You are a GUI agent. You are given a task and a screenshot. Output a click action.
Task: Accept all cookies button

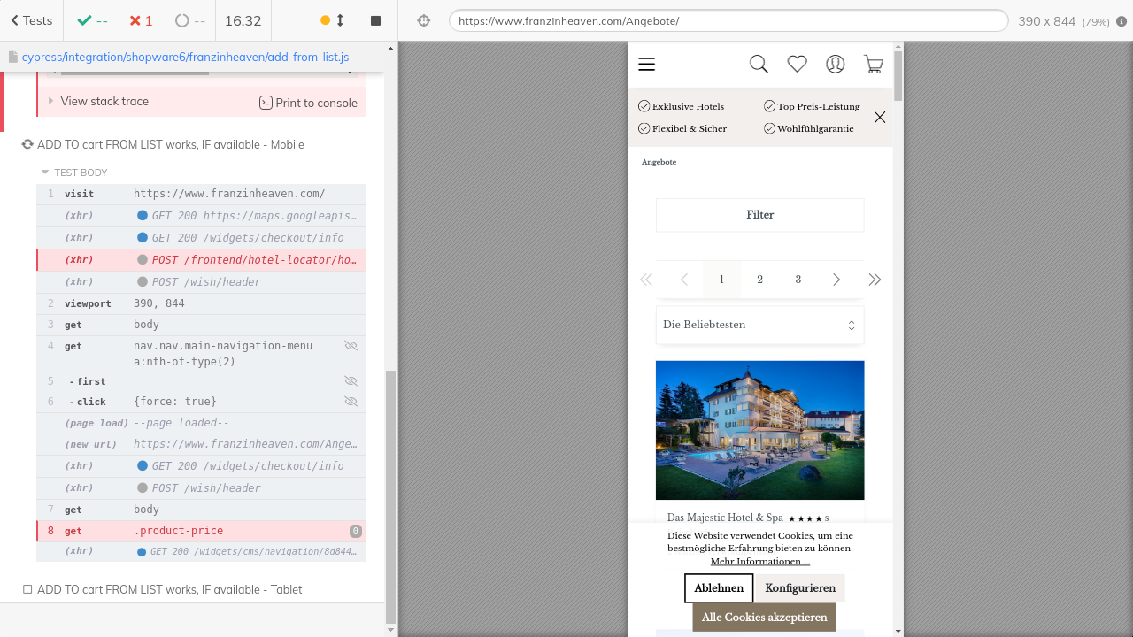(x=764, y=618)
